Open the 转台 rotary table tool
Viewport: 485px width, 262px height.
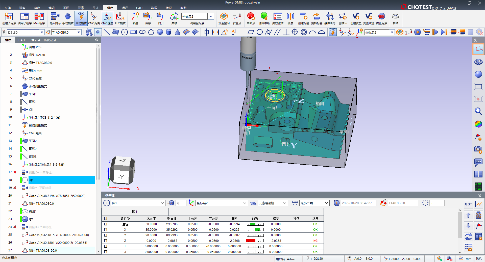point(396,18)
